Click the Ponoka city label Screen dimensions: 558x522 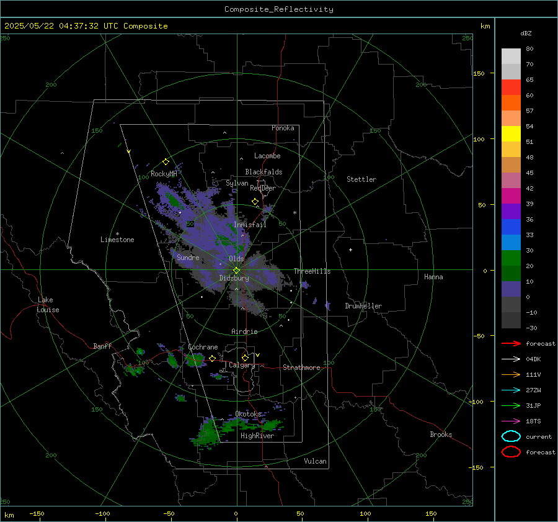pyautogui.click(x=283, y=128)
